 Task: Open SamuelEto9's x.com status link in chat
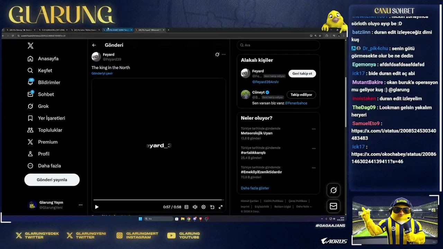point(394,135)
